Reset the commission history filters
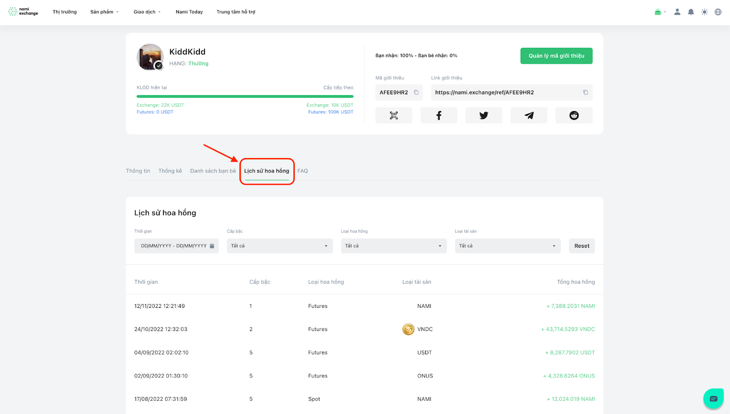The image size is (730, 414). [x=582, y=246]
